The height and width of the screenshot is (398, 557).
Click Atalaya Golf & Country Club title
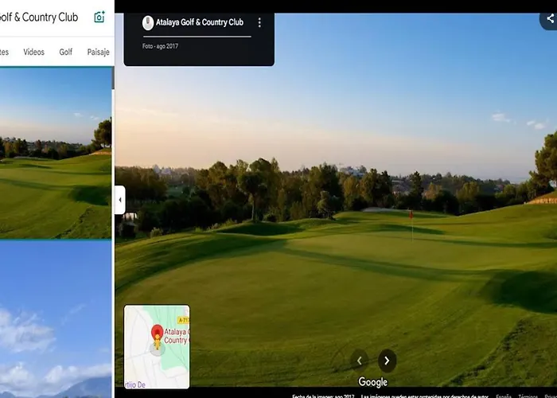click(200, 22)
